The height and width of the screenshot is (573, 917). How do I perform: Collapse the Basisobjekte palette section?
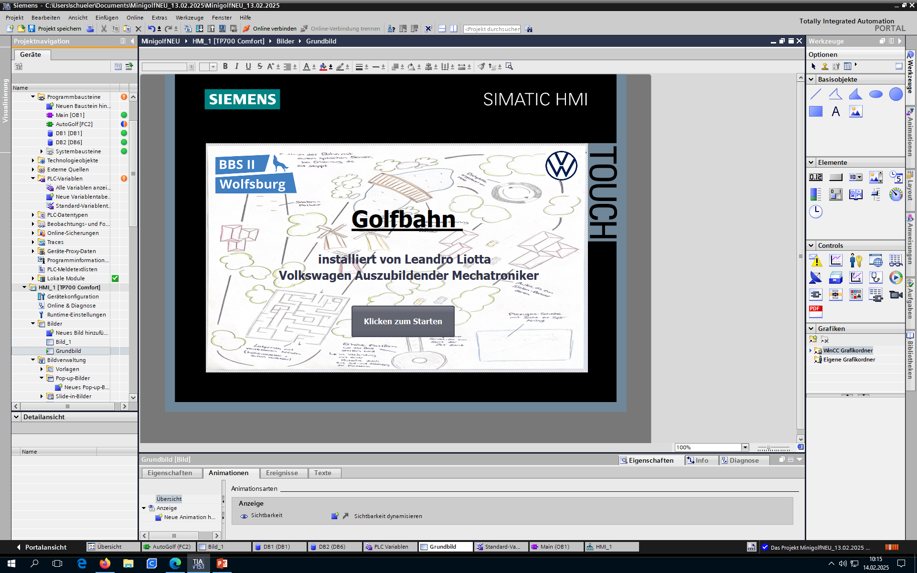point(811,79)
